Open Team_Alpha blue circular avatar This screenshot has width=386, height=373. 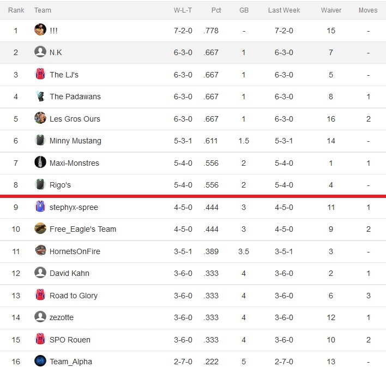coord(40,361)
